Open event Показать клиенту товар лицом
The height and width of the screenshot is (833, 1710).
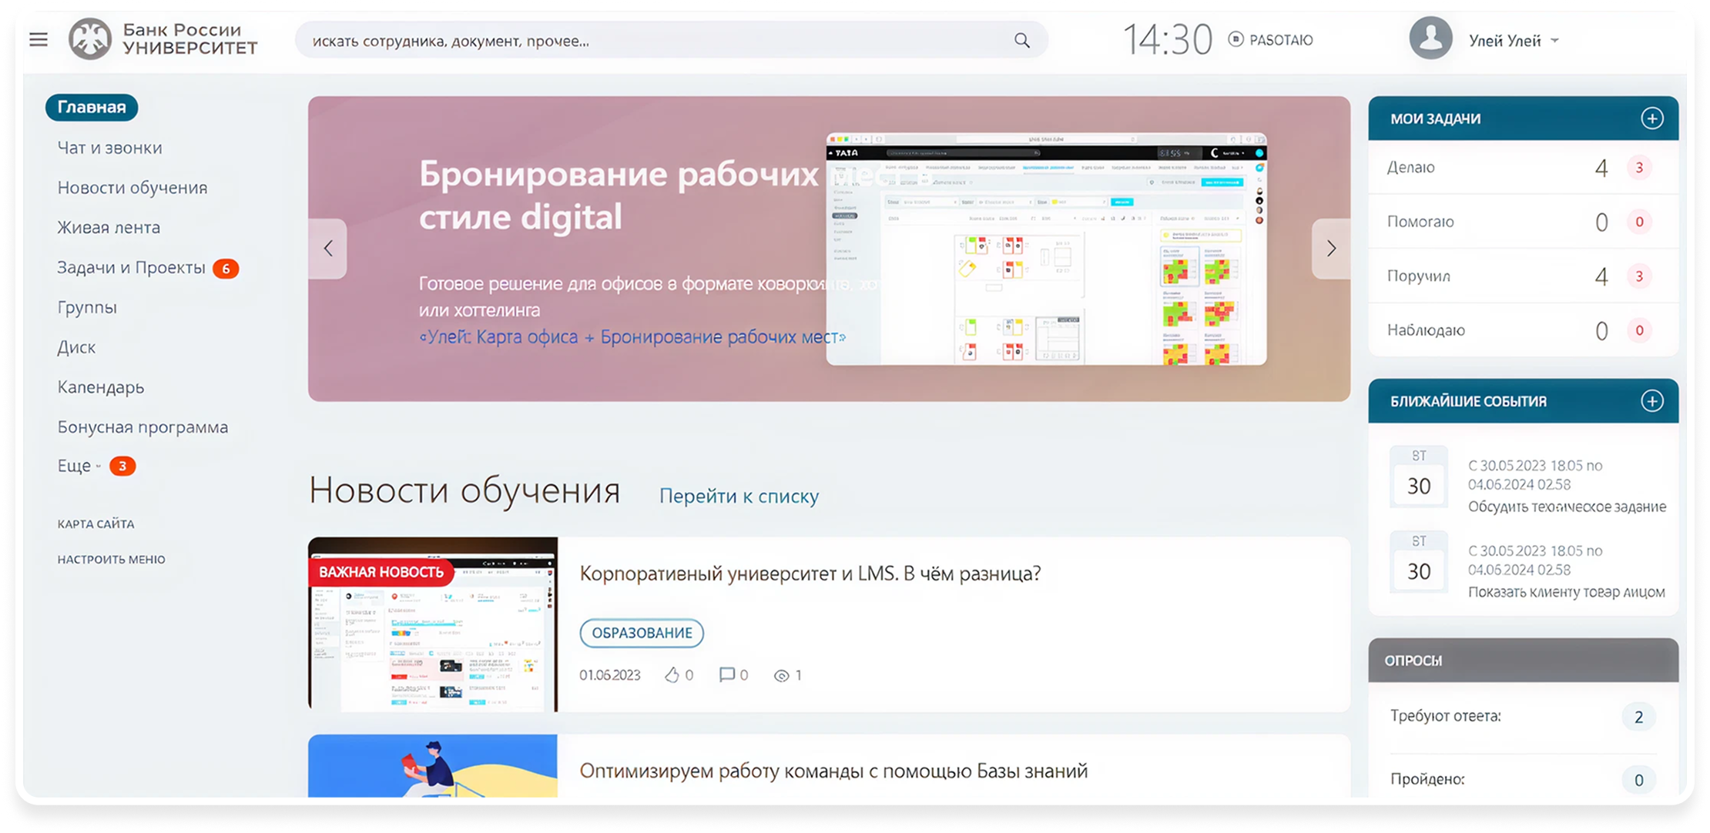pos(1566,592)
